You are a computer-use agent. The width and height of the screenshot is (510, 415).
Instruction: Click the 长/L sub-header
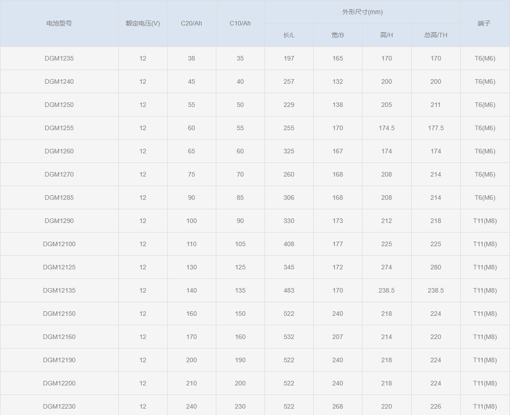click(289, 35)
